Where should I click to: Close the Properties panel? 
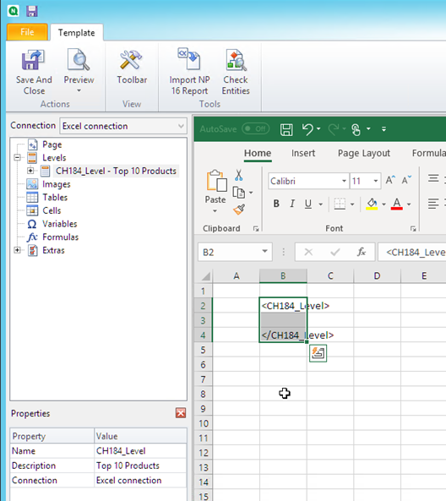(x=181, y=413)
